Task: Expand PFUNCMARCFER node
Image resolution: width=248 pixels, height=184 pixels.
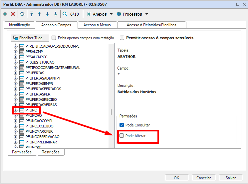Action: pos(15,131)
